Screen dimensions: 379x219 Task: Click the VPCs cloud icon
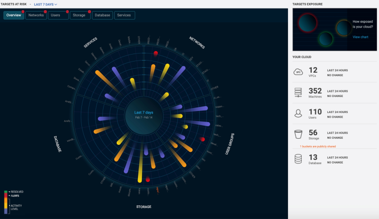tap(298, 72)
